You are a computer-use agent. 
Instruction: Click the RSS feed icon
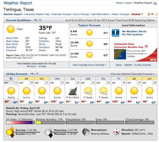[x=148, y=14]
